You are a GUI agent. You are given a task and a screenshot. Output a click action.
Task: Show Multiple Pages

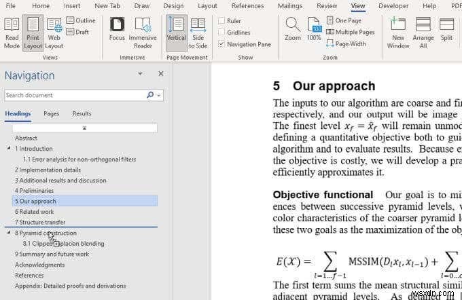pos(351,32)
